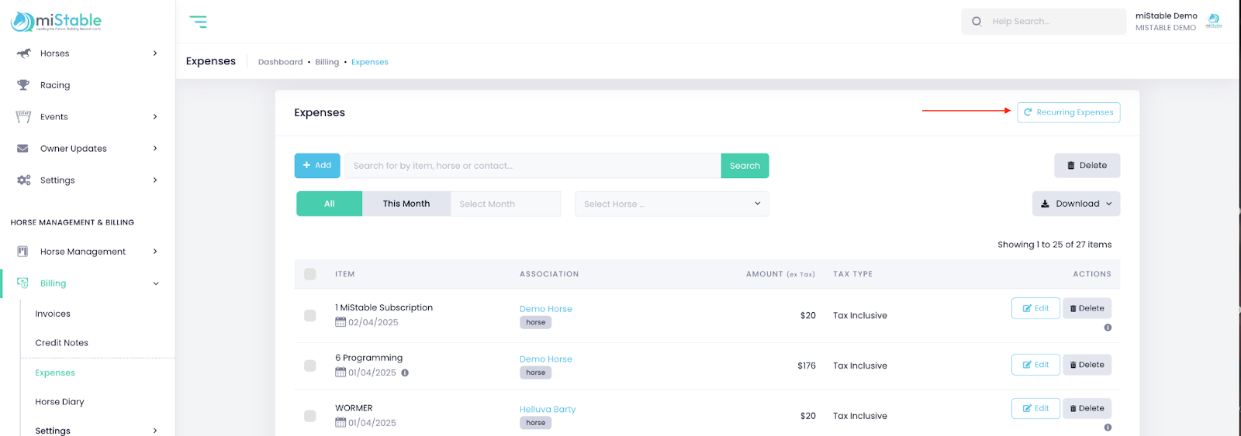Image resolution: width=1241 pixels, height=436 pixels.
Task: Edit the 1 MiStable Subscription expense
Action: tap(1035, 308)
